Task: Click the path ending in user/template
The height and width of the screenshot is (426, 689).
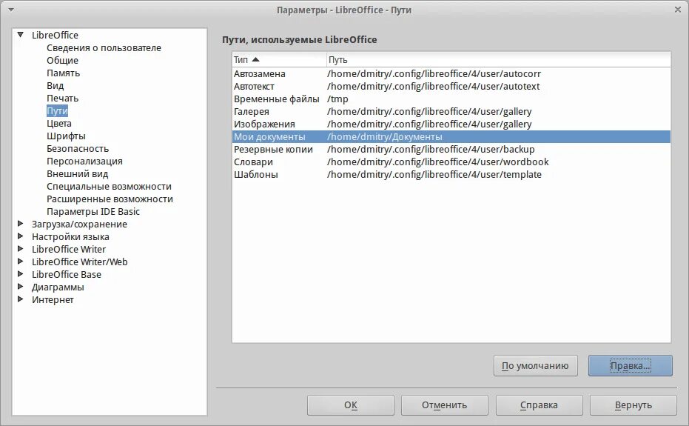Action: click(434, 174)
